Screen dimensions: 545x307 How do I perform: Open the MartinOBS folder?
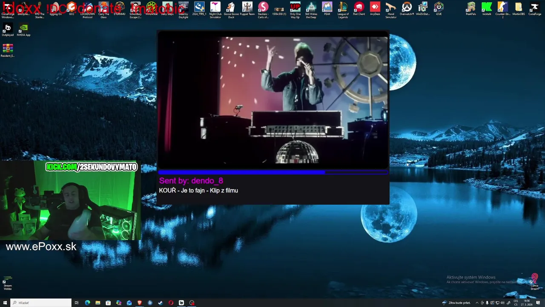519,9
